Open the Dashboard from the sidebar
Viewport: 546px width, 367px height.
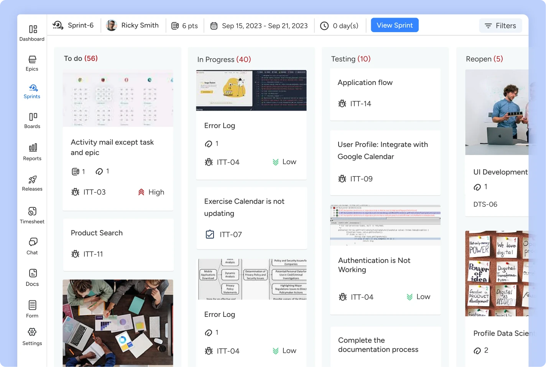click(x=32, y=33)
